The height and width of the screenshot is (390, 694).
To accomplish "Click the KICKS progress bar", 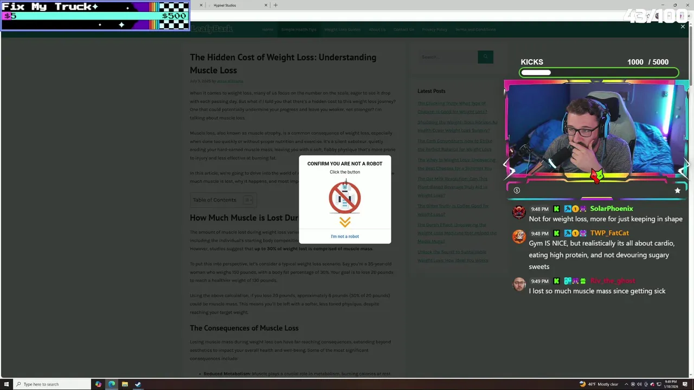I will coord(599,72).
